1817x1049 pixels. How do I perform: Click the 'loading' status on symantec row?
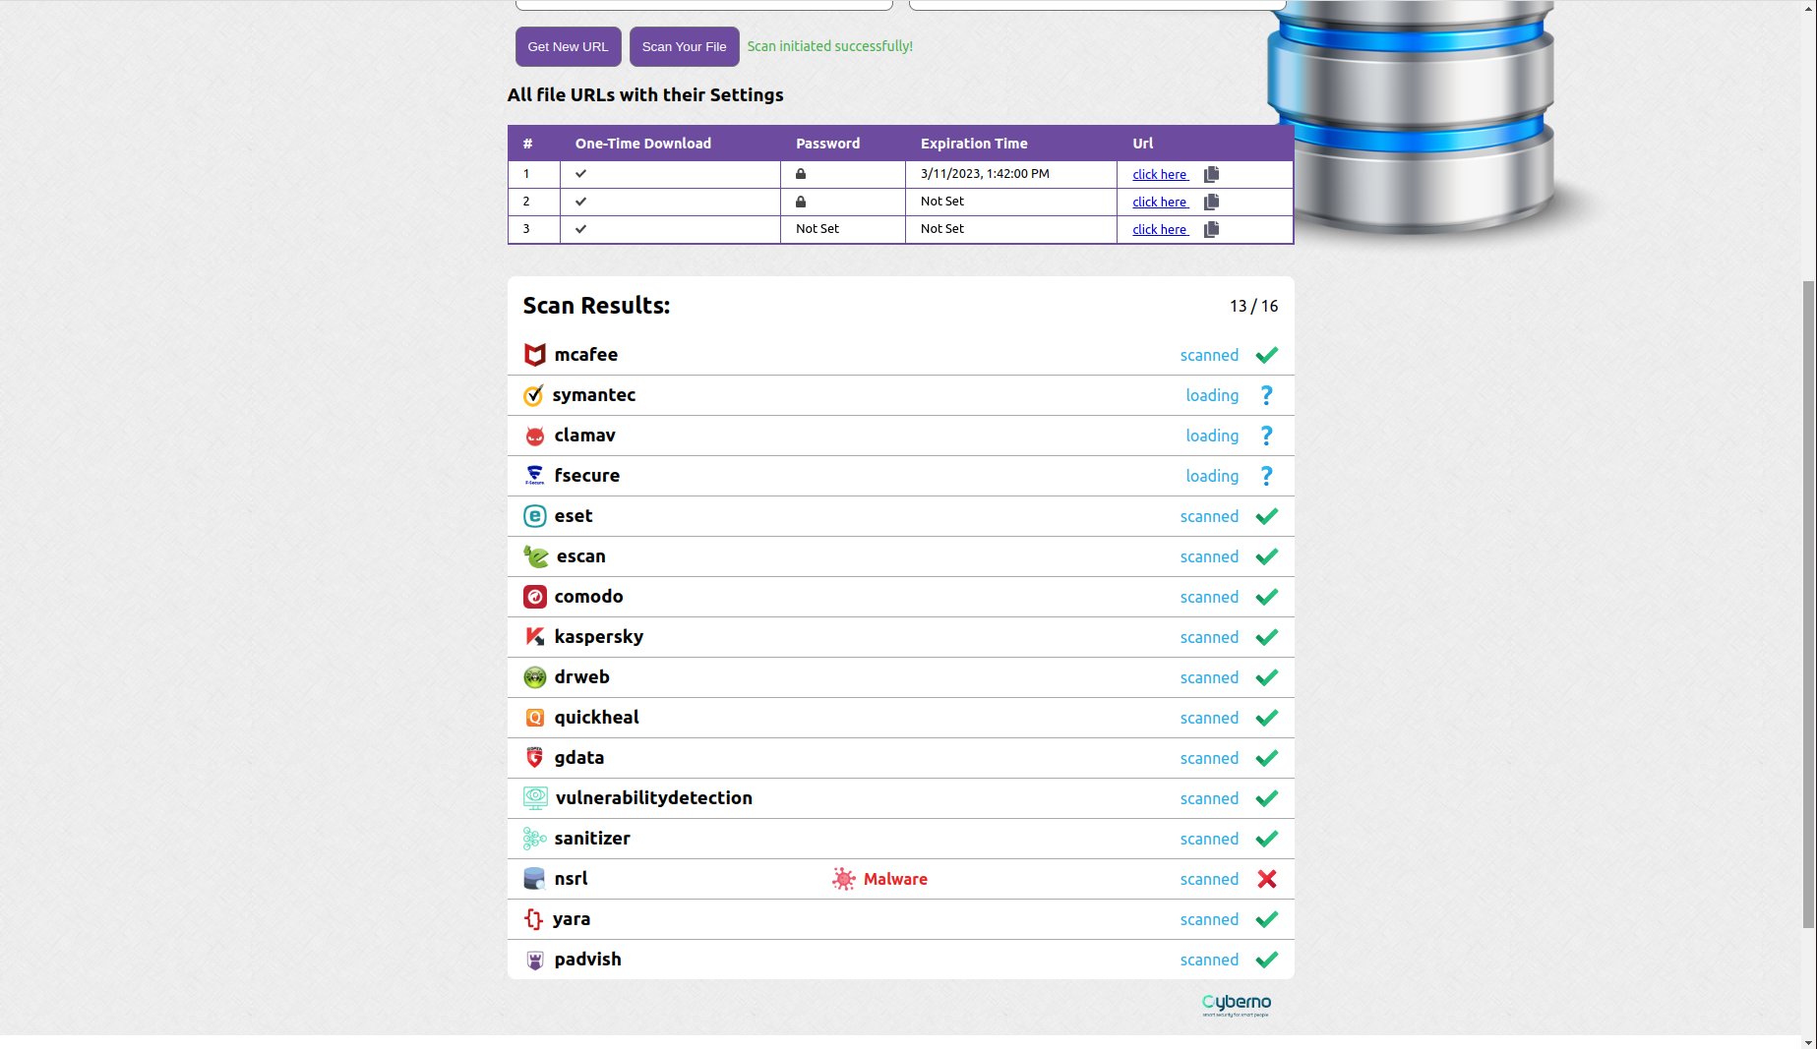click(x=1212, y=395)
